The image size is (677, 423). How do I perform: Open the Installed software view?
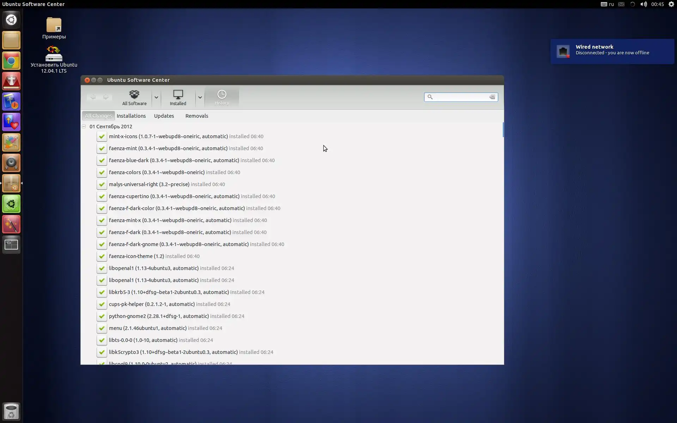178,97
